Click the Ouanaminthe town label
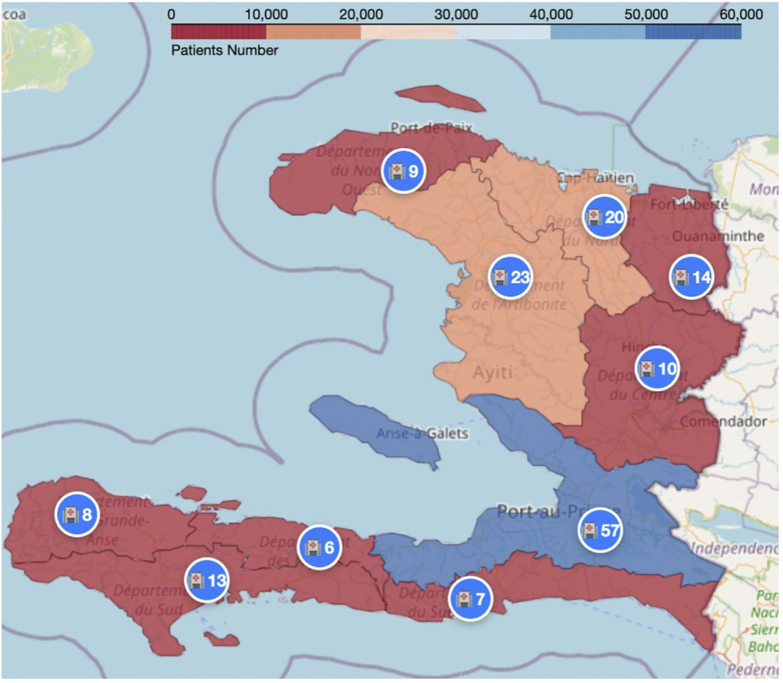Viewport: 783px width, 683px height. (x=717, y=236)
